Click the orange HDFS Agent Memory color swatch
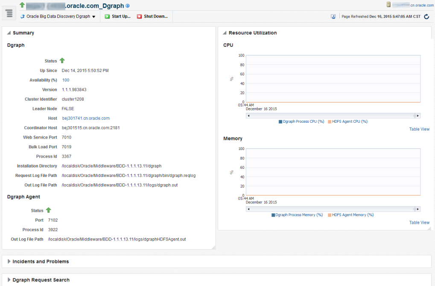Image resolution: width=435 pixels, height=286 pixels. coord(329,214)
